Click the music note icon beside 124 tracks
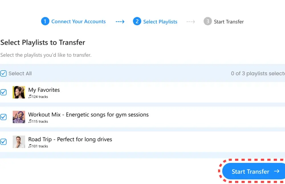The height and width of the screenshot is (184, 285). tap(30, 97)
